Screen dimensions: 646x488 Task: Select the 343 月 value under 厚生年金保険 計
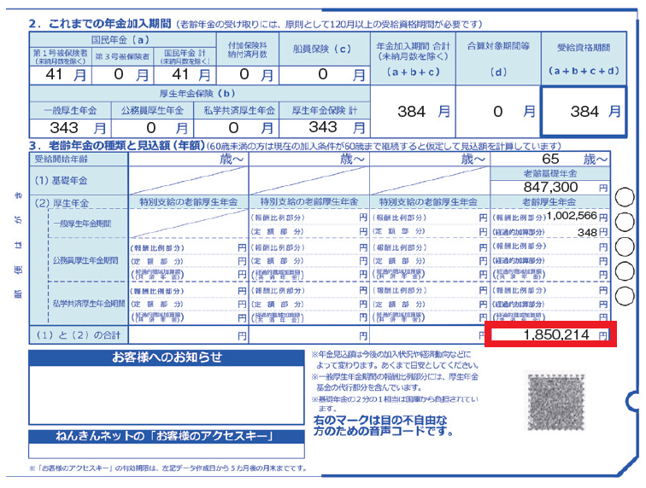pyautogui.click(x=325, y=128)
